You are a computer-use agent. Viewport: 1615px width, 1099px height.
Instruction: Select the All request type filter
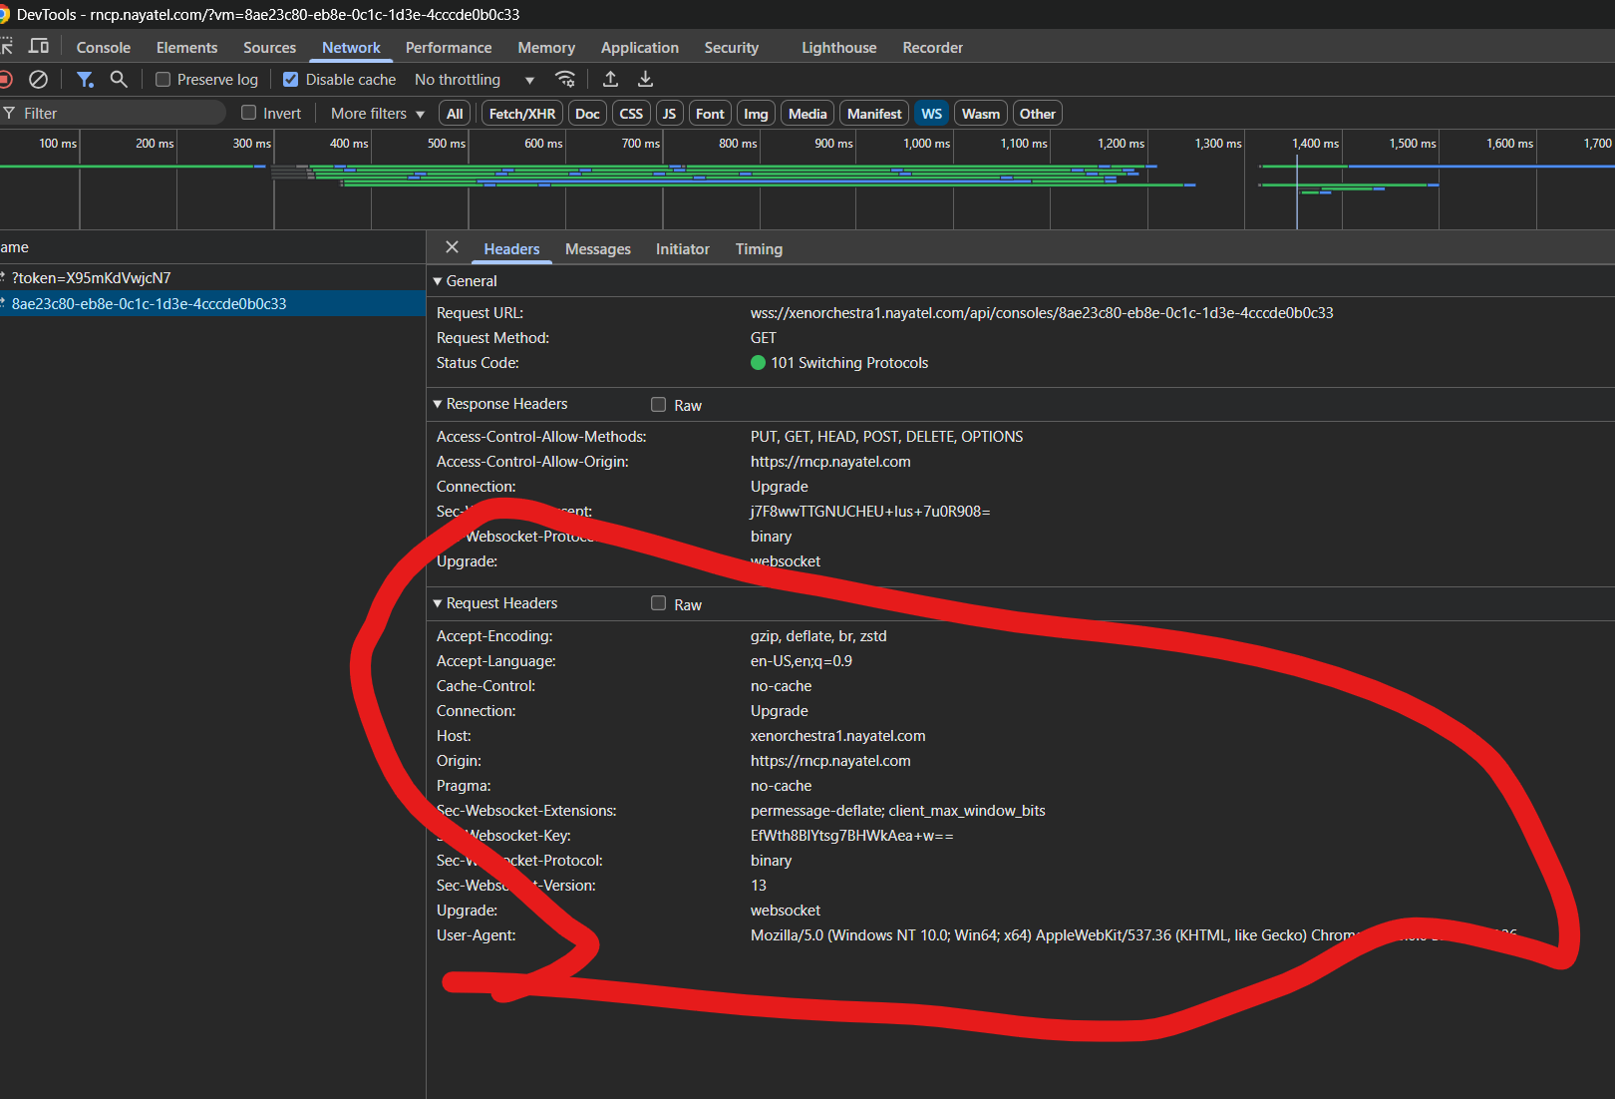(455, 114)
